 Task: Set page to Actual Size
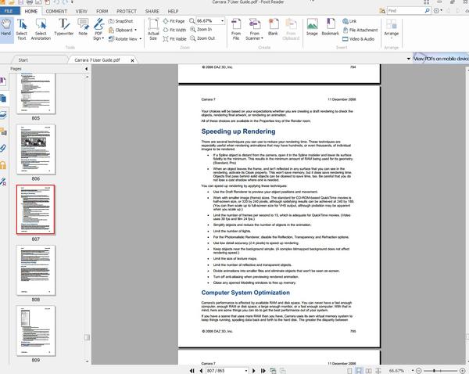(153, 30)
